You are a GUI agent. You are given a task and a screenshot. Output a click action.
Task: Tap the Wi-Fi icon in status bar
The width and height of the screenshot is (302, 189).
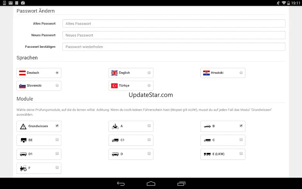(x=283, y=3)
